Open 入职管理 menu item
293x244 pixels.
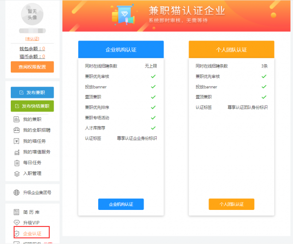click(x=32, y=173)
